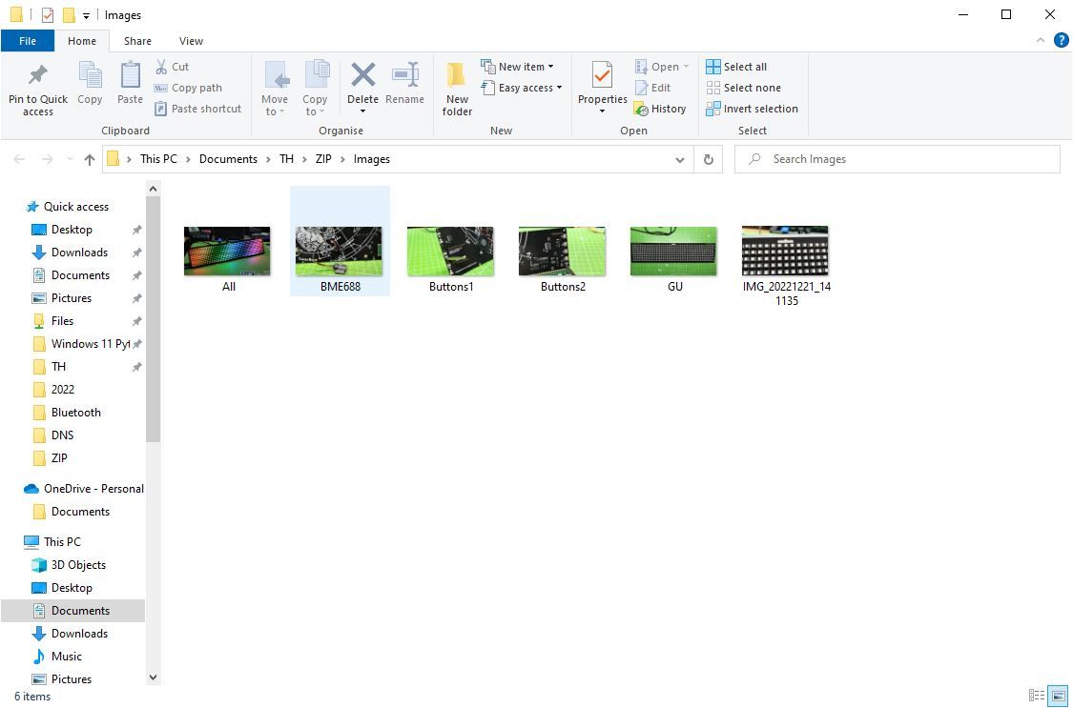Enable large thumbnails view in status bar

tap(1059, 696)
